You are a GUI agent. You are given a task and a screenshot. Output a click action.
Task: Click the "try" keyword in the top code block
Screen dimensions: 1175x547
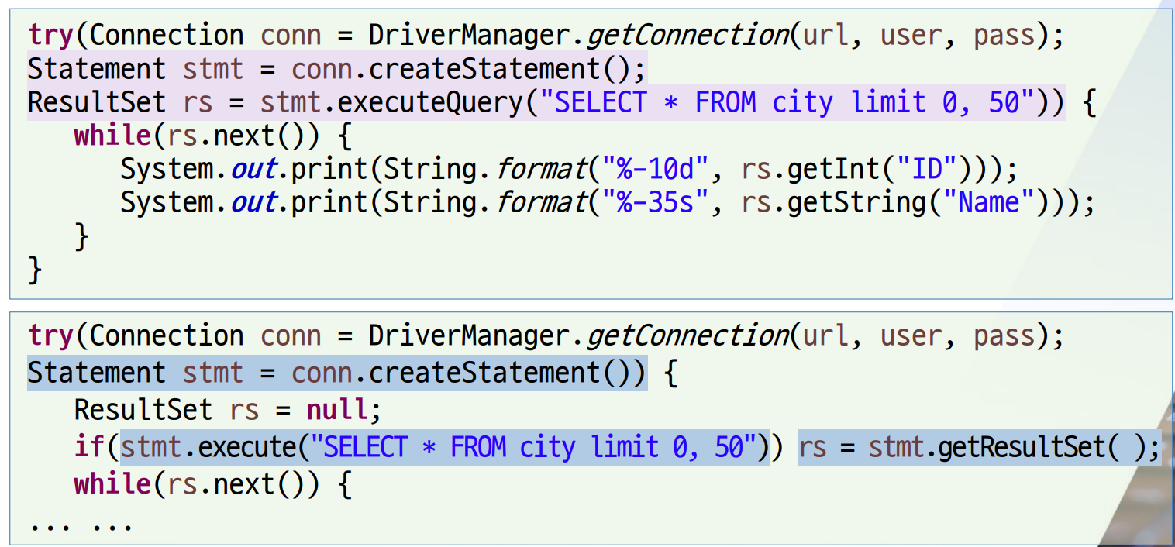click(x=50, y=35)
